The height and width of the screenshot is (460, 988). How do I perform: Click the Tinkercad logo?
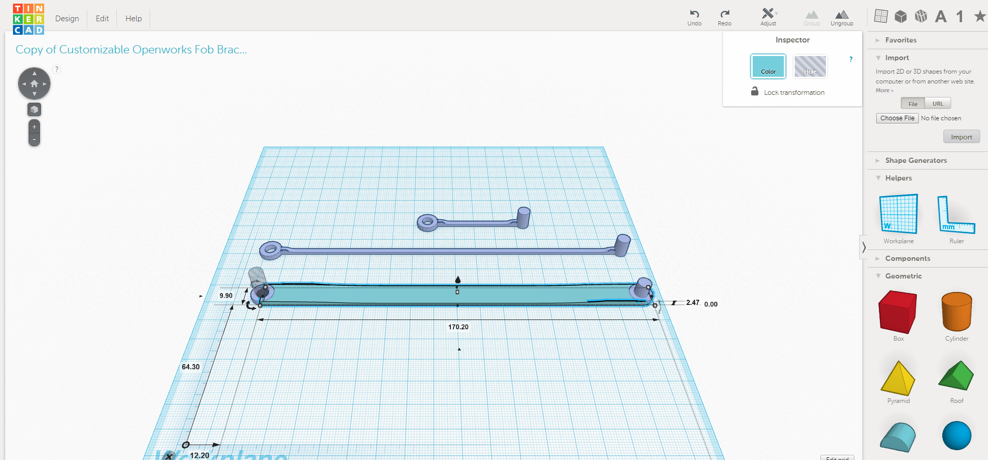pyautogui.click(x=29, y=19)
